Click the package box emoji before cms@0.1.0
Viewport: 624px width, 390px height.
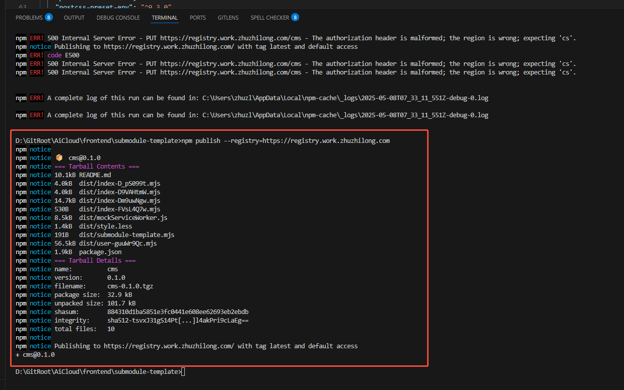59,158
